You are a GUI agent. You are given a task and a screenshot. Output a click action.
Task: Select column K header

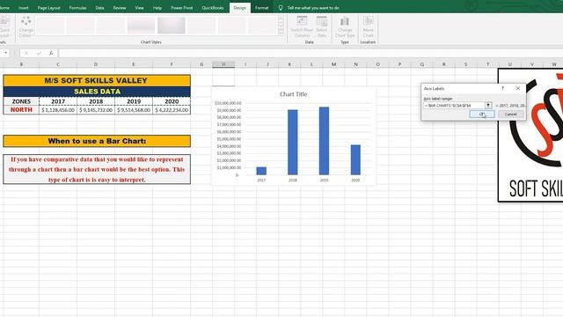click(x=289, y=64)
